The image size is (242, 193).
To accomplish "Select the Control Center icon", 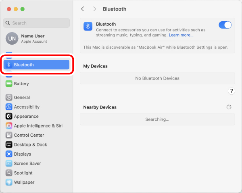I will (9, 135).
